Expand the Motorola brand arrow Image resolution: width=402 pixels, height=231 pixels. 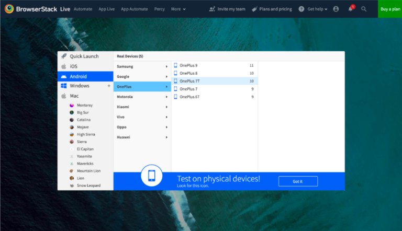(x=166, y=97)
